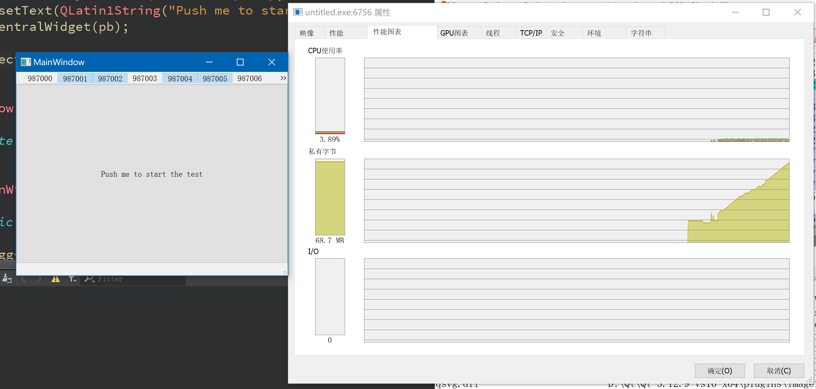Click the 确定(O) button
The height and width of the screenshot is (389, 816).
(719, 371)
